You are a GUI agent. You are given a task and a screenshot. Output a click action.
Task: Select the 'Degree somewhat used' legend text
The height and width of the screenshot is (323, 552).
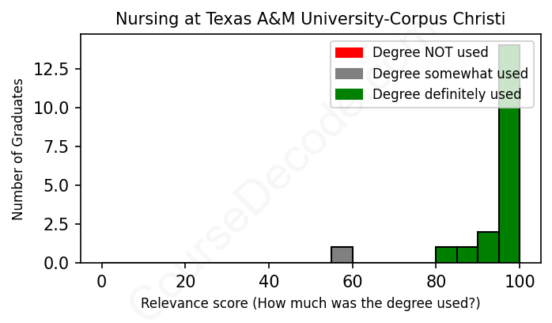tap(450, 74)
